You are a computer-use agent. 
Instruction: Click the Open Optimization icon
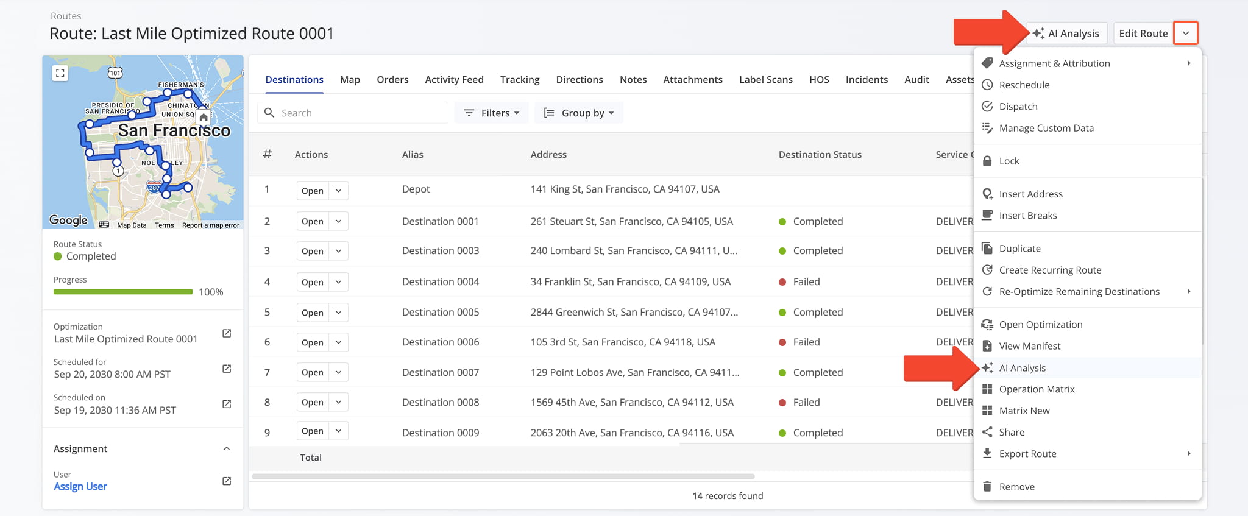987,325
